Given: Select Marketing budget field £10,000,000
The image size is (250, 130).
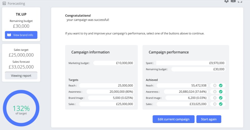Looking at the screenshot, I should tap(114, 63).
